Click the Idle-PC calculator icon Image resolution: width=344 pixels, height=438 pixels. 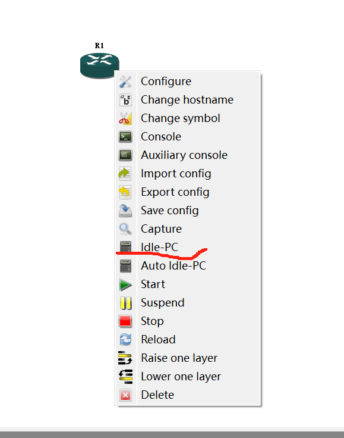tap(125, 247)
